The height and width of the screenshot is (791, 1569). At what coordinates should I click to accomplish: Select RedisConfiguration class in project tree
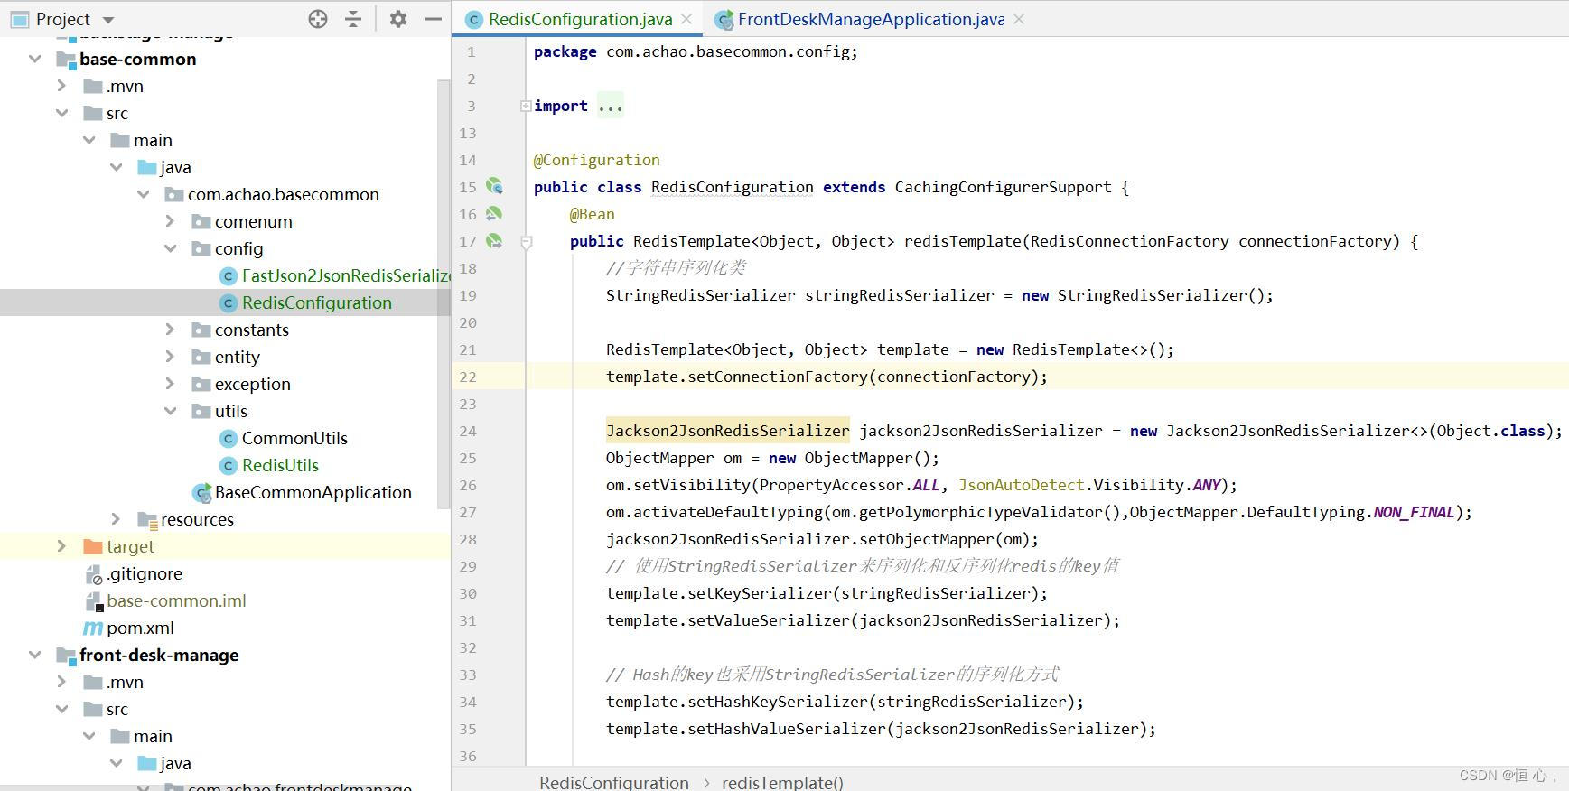[x=316, y=302]
